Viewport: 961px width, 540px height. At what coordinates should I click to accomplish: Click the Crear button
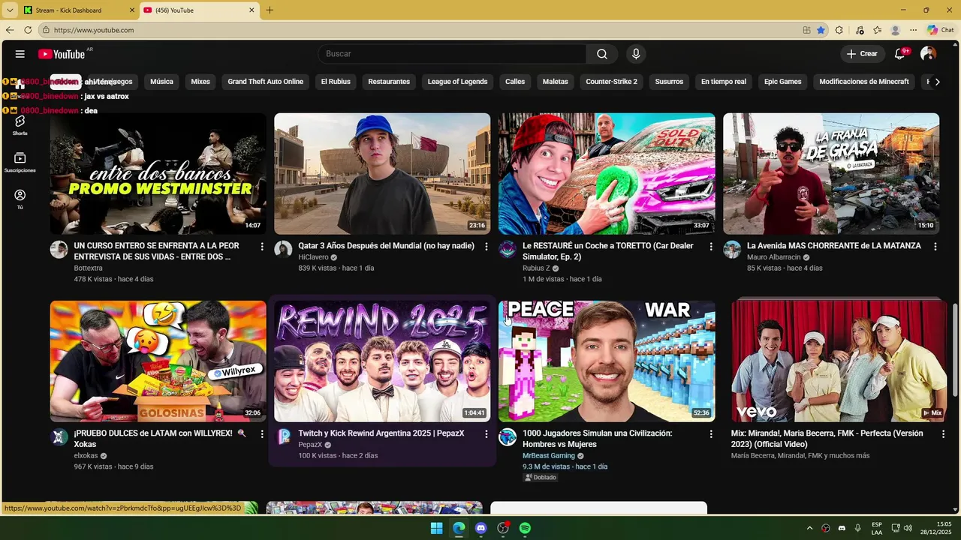(862, 54)
